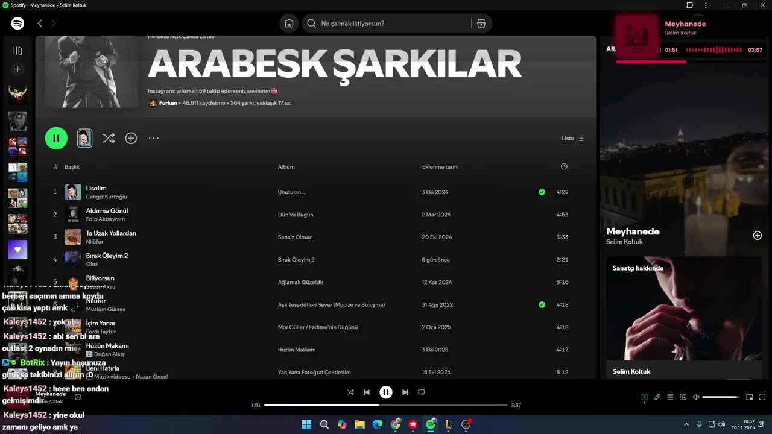Toggle shuffle in bottom player bar
Image resolution: width=772 pixels, height=434 pixels.
pos(350,392)
